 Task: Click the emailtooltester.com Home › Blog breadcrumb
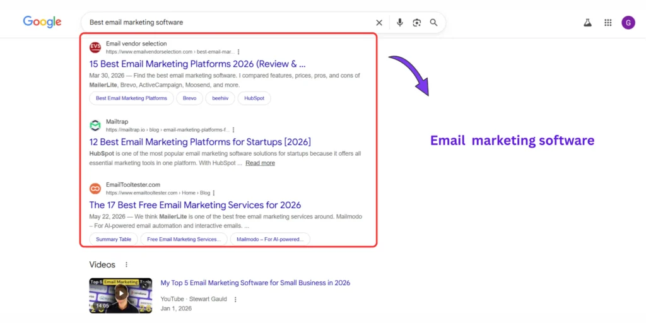(x=158, y=193)
